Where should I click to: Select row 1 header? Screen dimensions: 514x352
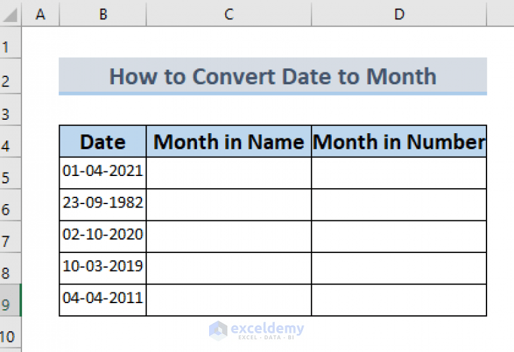[x=11, y=43]
